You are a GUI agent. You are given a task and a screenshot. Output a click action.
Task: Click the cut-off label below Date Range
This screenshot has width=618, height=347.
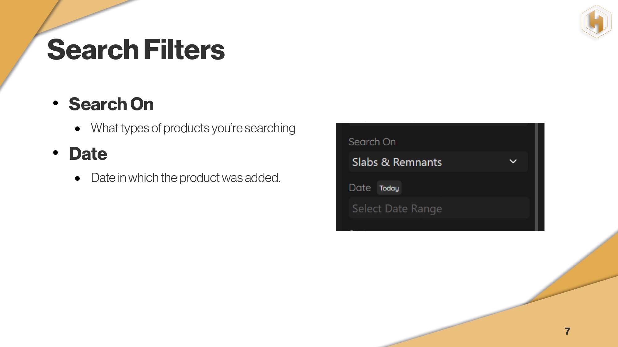(358, 230)
